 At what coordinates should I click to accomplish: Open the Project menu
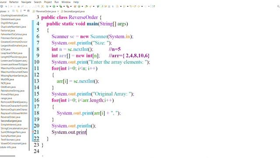point(48,2)
